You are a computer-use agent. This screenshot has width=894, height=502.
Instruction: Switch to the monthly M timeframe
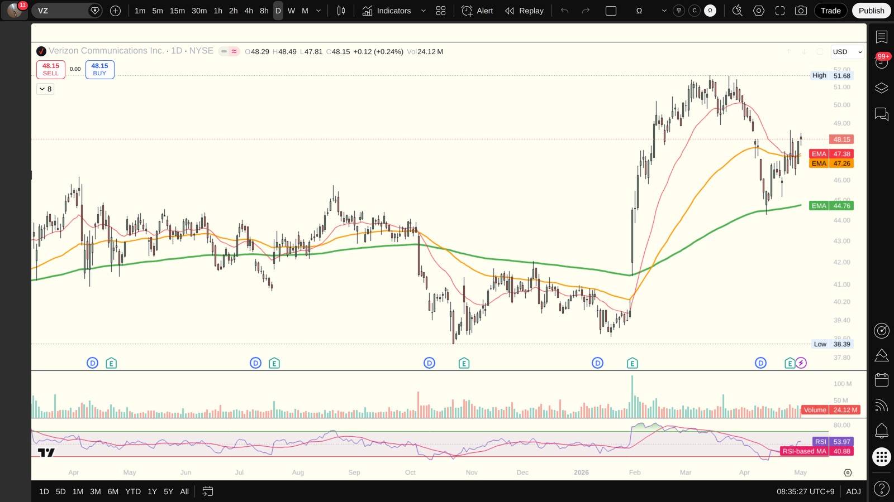(305, 11)
